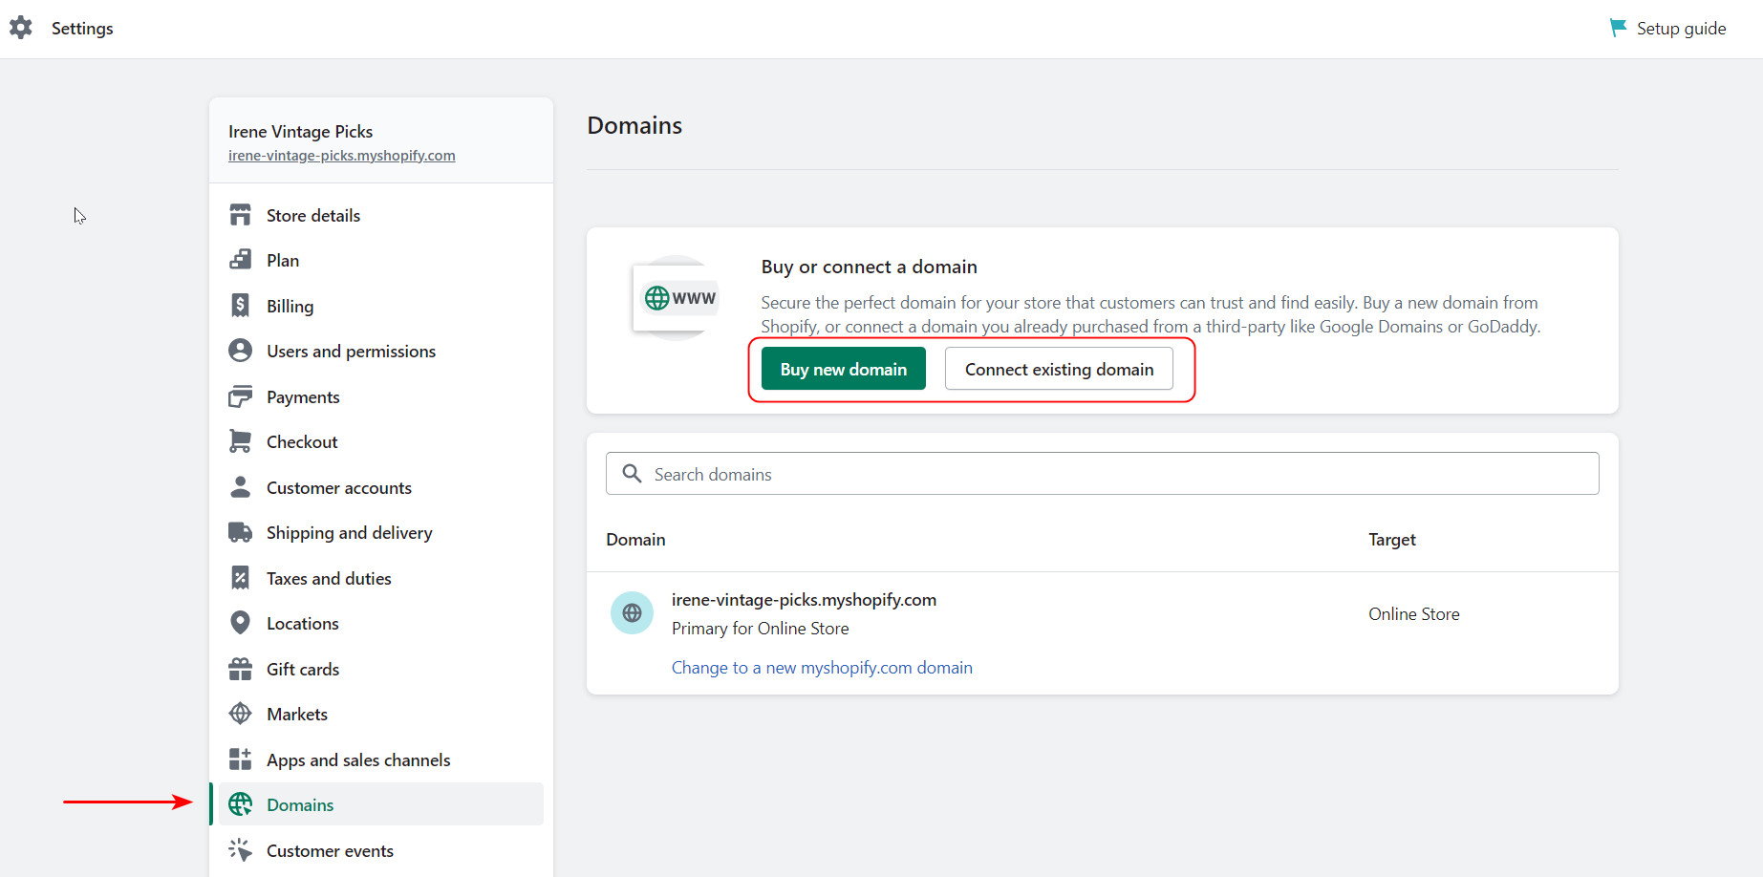Viewport: 1763px width, 877px height.
Task: Click the search magnifier icon in domains field
Action: [x=632, y=474]
